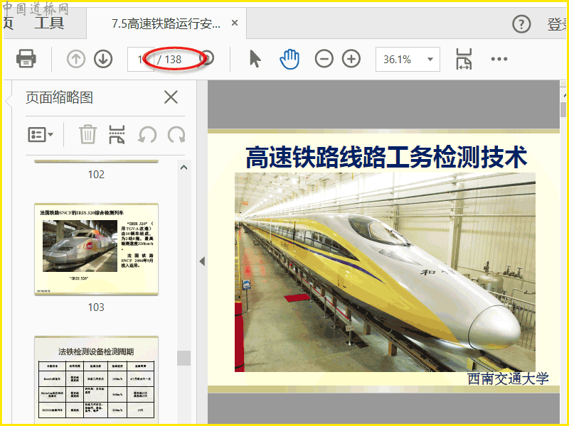
Task: Select the 法铁检测设备检测周期 thumbnail
Action: tap(96, 380)
